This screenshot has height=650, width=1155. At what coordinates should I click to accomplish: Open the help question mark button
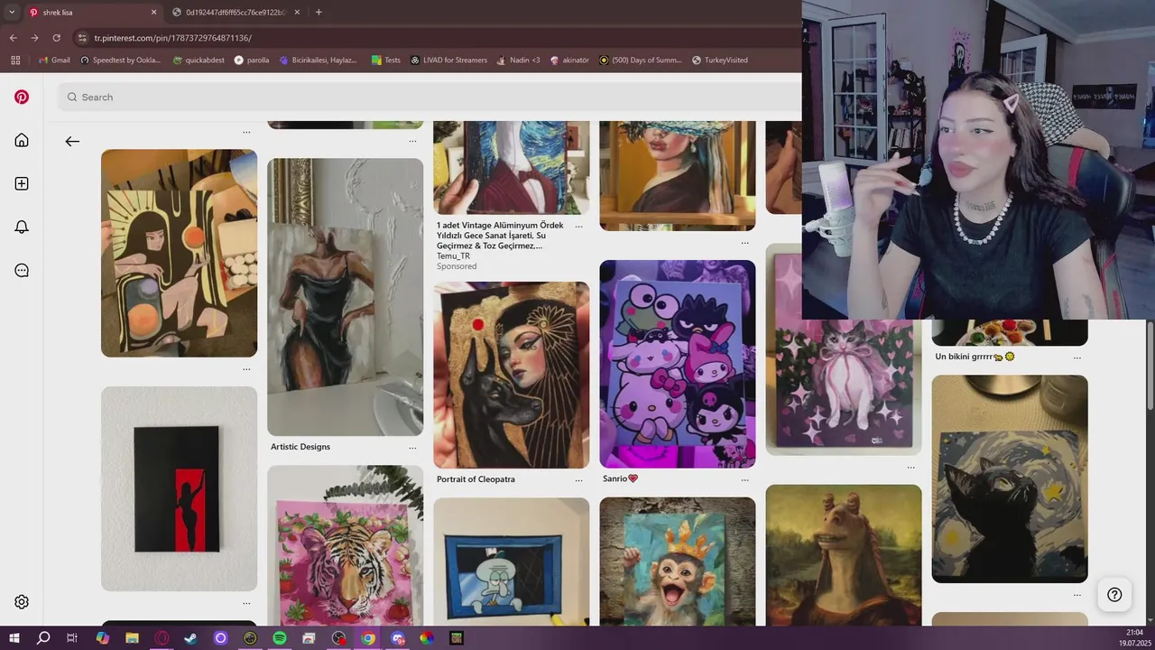click(1114, 594)
